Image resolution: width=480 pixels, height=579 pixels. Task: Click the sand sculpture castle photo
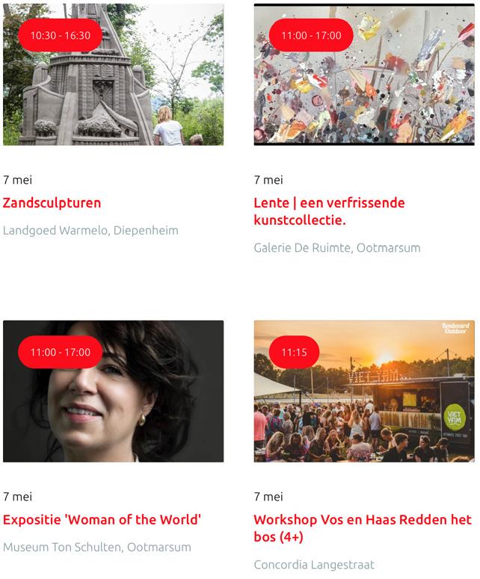click(113, 75)
